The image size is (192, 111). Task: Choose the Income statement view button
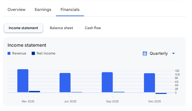(x=23, y=28)
